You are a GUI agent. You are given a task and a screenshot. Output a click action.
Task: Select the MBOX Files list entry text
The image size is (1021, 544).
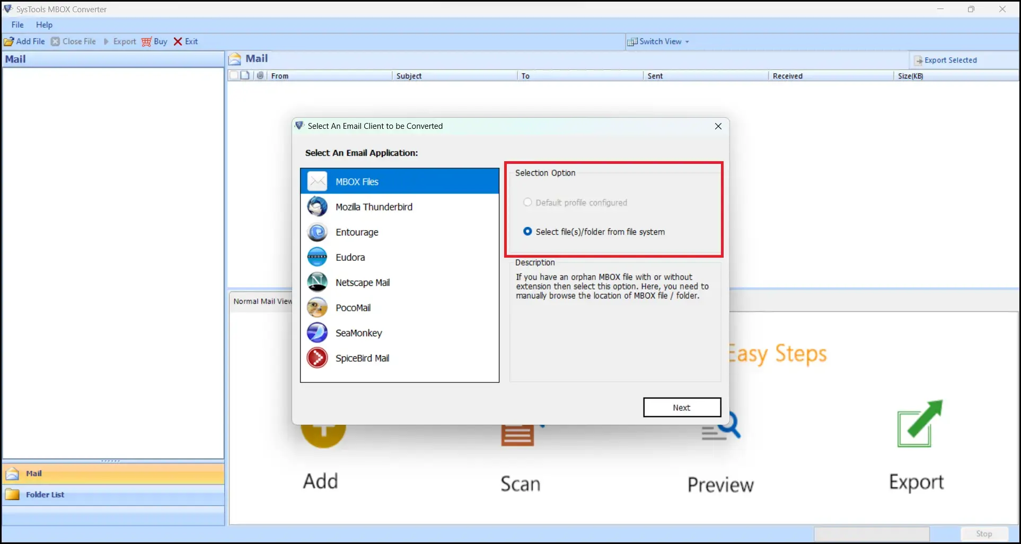pos(357,182)
